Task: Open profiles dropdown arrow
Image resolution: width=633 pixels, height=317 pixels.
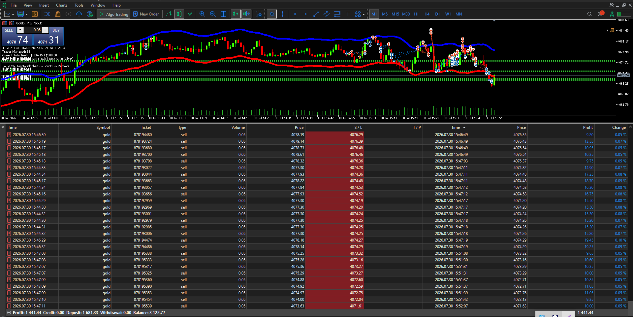Action: point(26,14)
